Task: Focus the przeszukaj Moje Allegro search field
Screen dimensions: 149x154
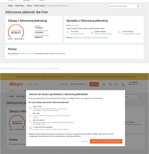Action: click(x=123, y=6)
